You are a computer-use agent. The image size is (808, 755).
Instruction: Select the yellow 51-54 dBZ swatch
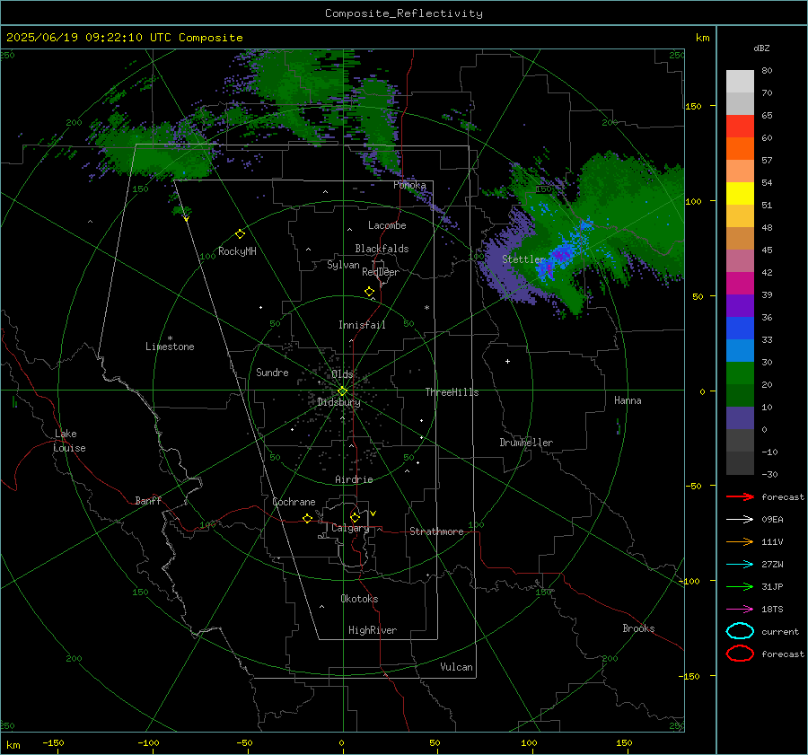pos(740,194)
